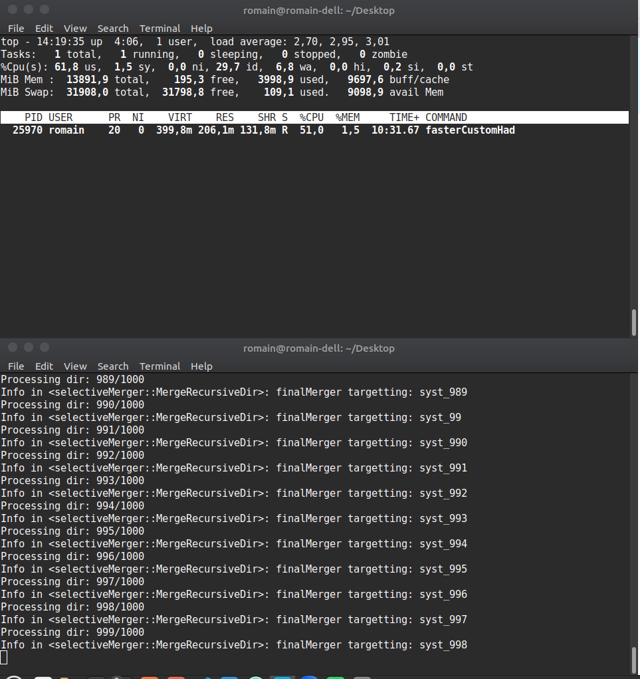Click the terminal cursor input area
The height and width of the screenshot is (679, 640).
(x=5, y=657)
